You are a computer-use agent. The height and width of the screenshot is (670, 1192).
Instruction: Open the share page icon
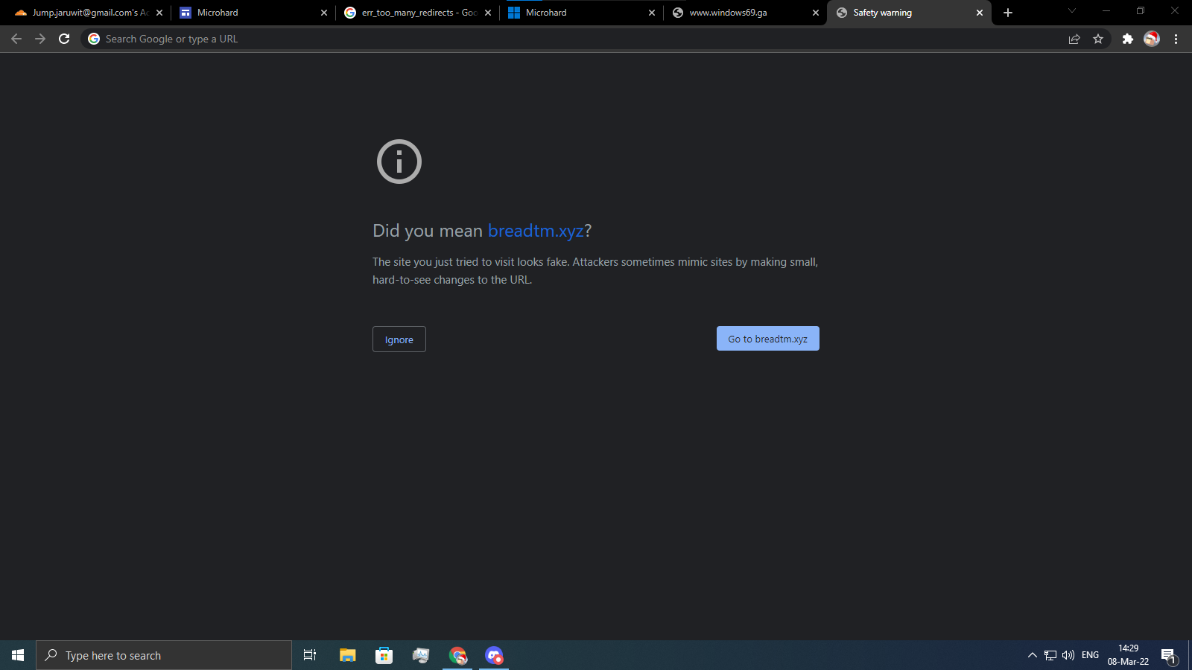tap(1074, 39)
